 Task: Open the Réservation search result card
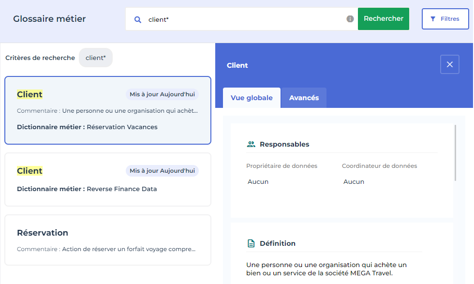(x=107, y=240)
